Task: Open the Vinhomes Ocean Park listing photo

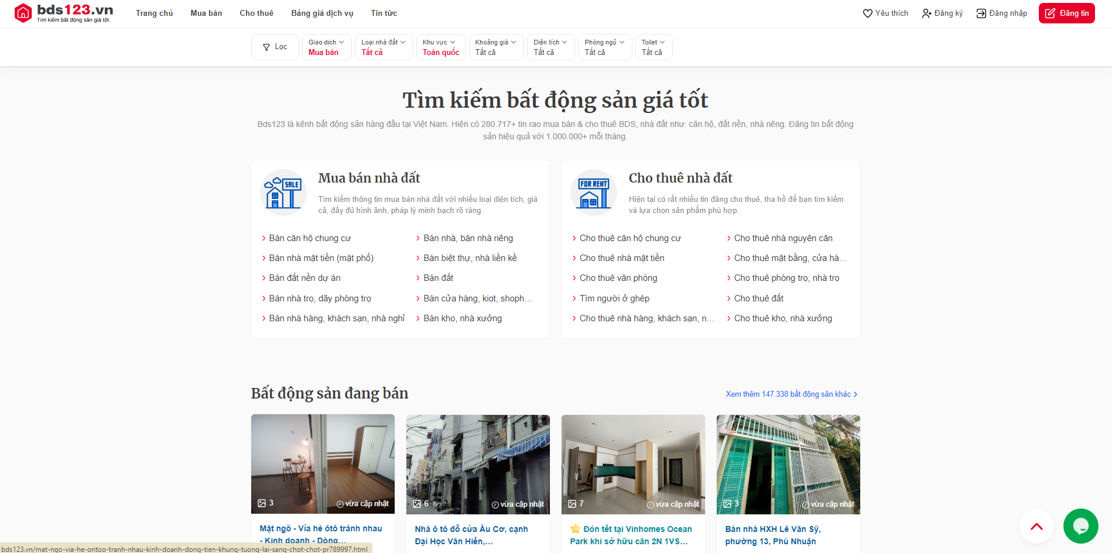Action: 633,464
